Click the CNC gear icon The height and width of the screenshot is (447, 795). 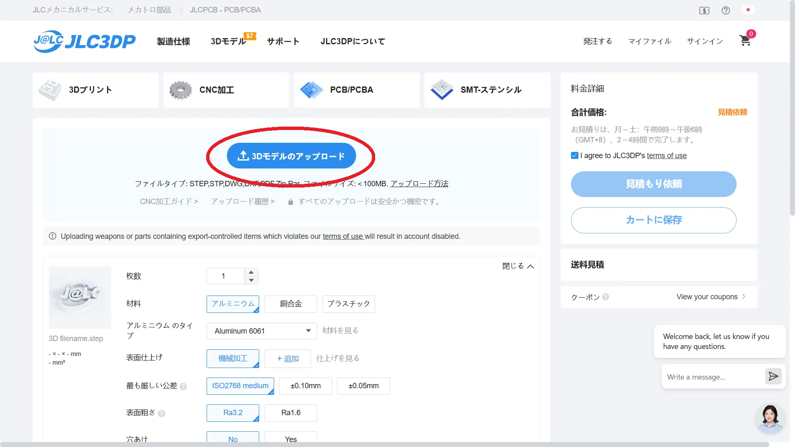tap(181, 90)
